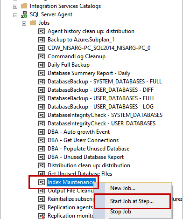This screenshot has width=183, height=219.
Task: Select the Jobs folder label
Action: point(44,23)
